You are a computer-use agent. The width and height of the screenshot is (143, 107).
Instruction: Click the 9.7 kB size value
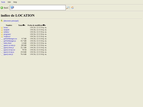[24, 39]
